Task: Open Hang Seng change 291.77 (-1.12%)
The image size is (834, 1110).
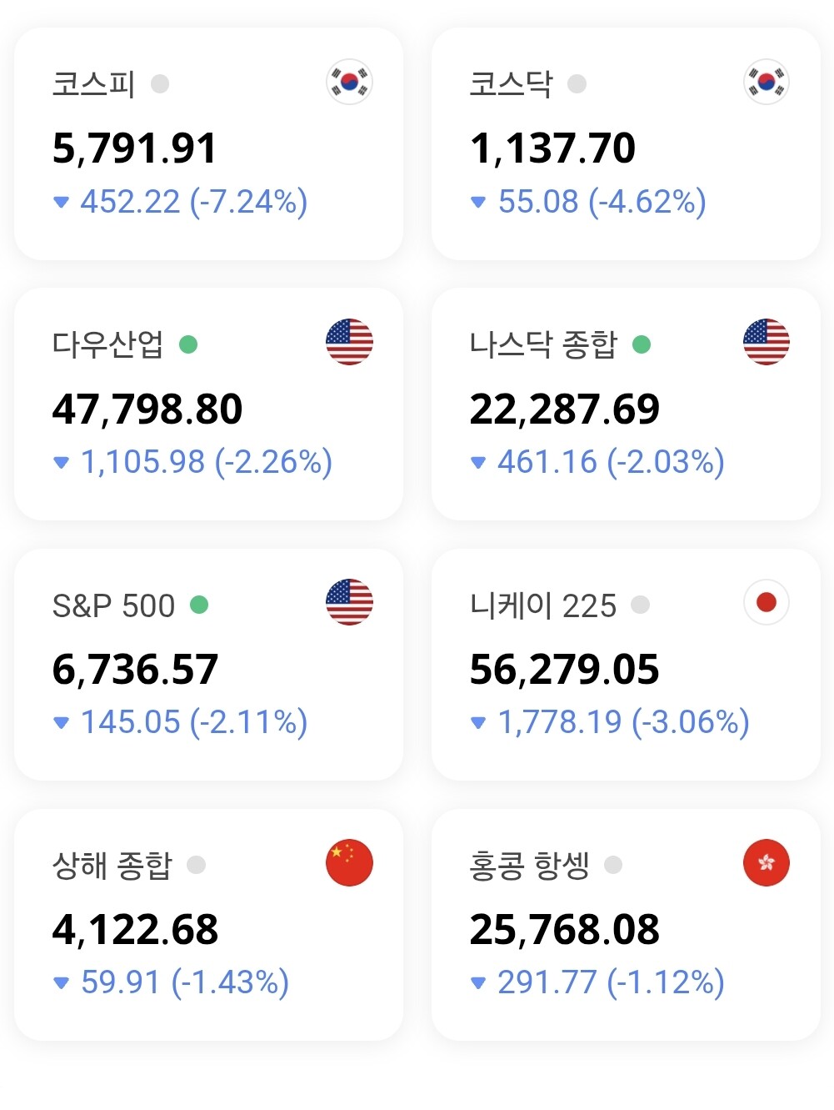Action: [611, 982]
